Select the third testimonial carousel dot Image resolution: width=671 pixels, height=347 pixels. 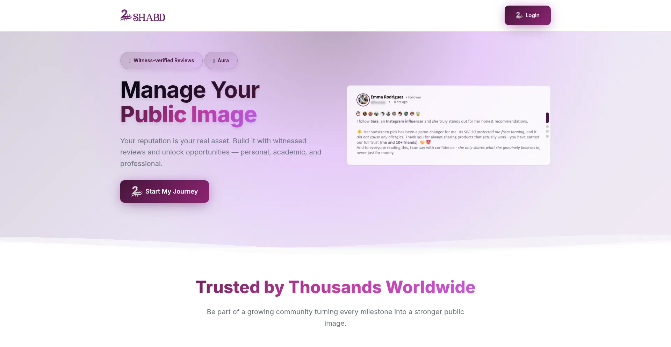[547, 131]
